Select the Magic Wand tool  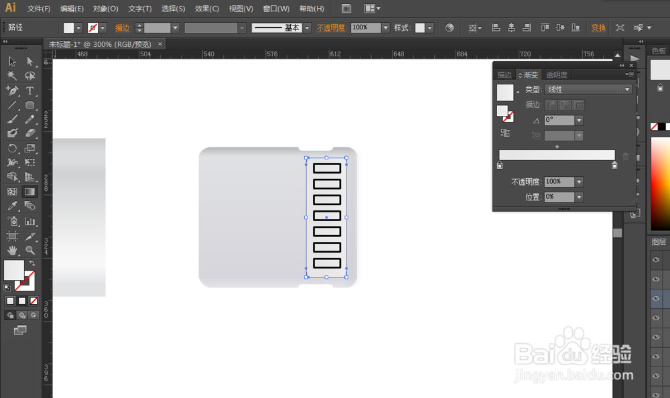(x=12, y=76)
